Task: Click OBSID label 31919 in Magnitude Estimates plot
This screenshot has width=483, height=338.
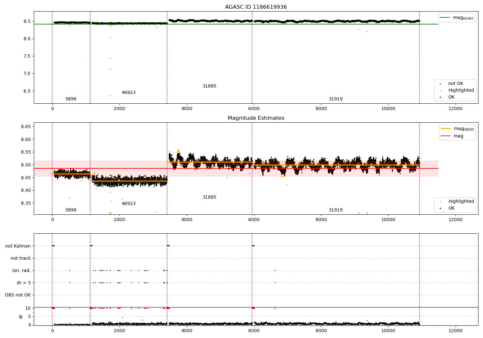Action: 336,210
